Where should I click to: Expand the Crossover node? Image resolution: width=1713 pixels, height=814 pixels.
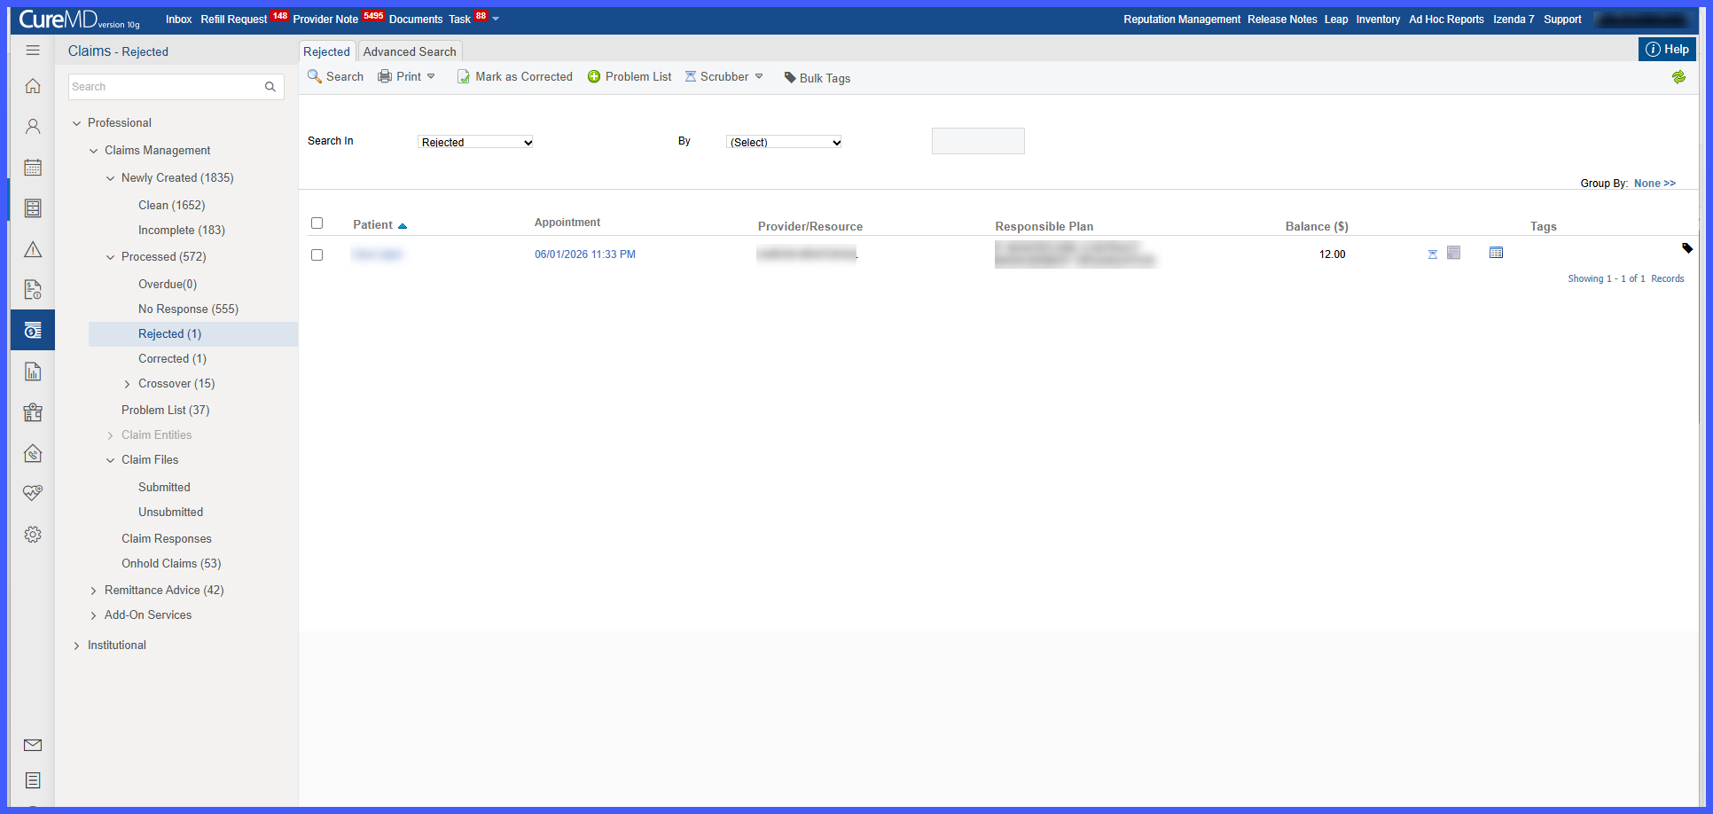point(128,384)
